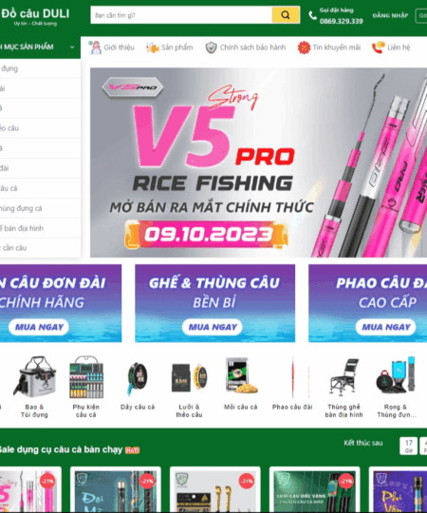Choose the Phao câu đài category icon
Viewport: 427px width, 513px height.
point(292,378)
